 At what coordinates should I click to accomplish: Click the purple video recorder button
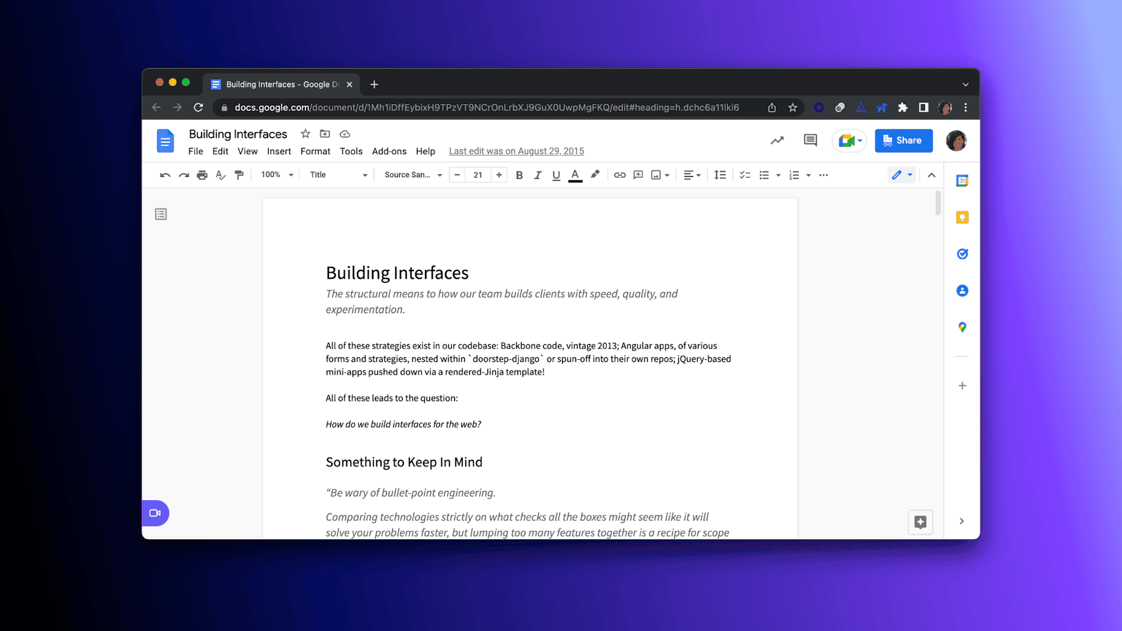(155, 513)
